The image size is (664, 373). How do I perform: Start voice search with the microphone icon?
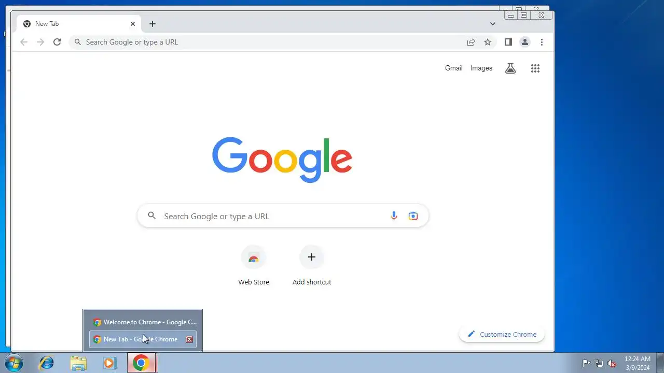[x=394, y=216]
